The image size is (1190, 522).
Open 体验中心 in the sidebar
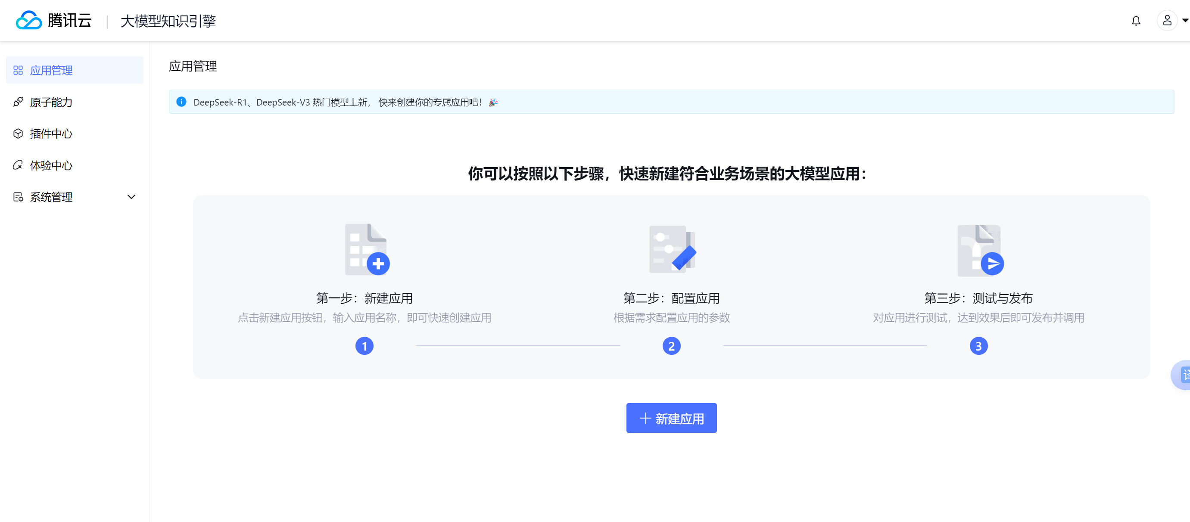pyautogui.click(x=75, y=165)
